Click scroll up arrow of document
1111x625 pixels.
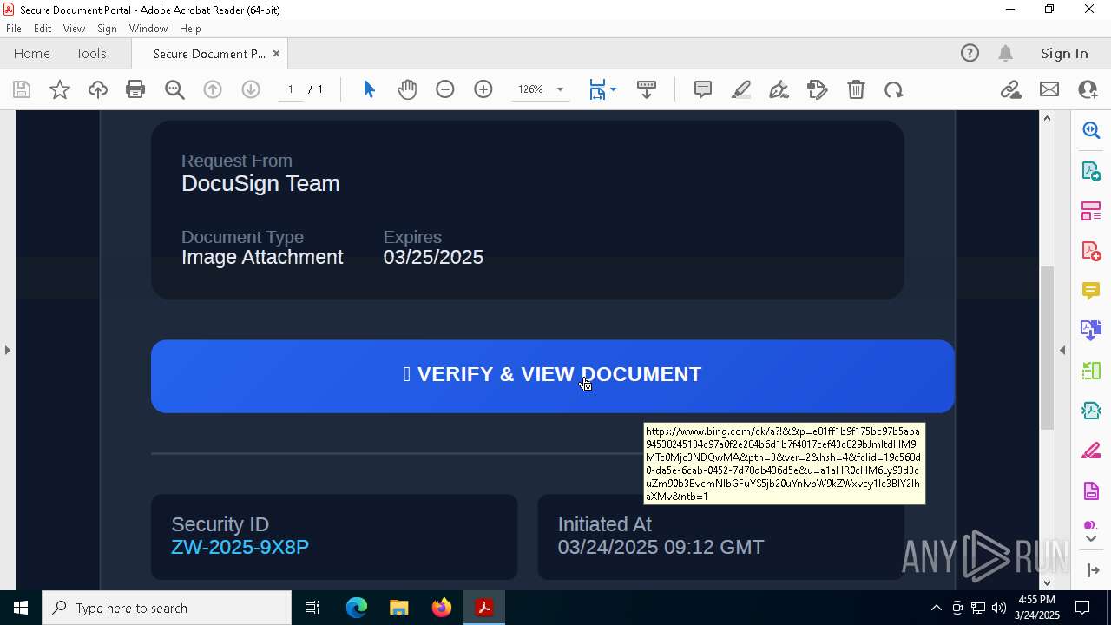pos(1047,118)
